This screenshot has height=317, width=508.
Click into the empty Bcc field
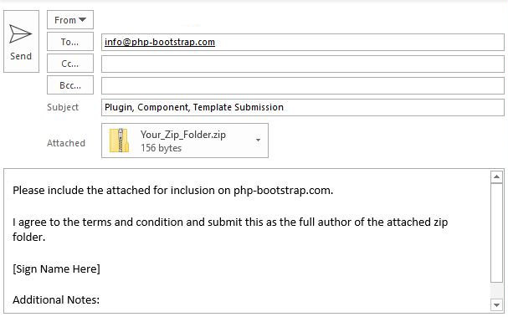[x=303, y=85]
